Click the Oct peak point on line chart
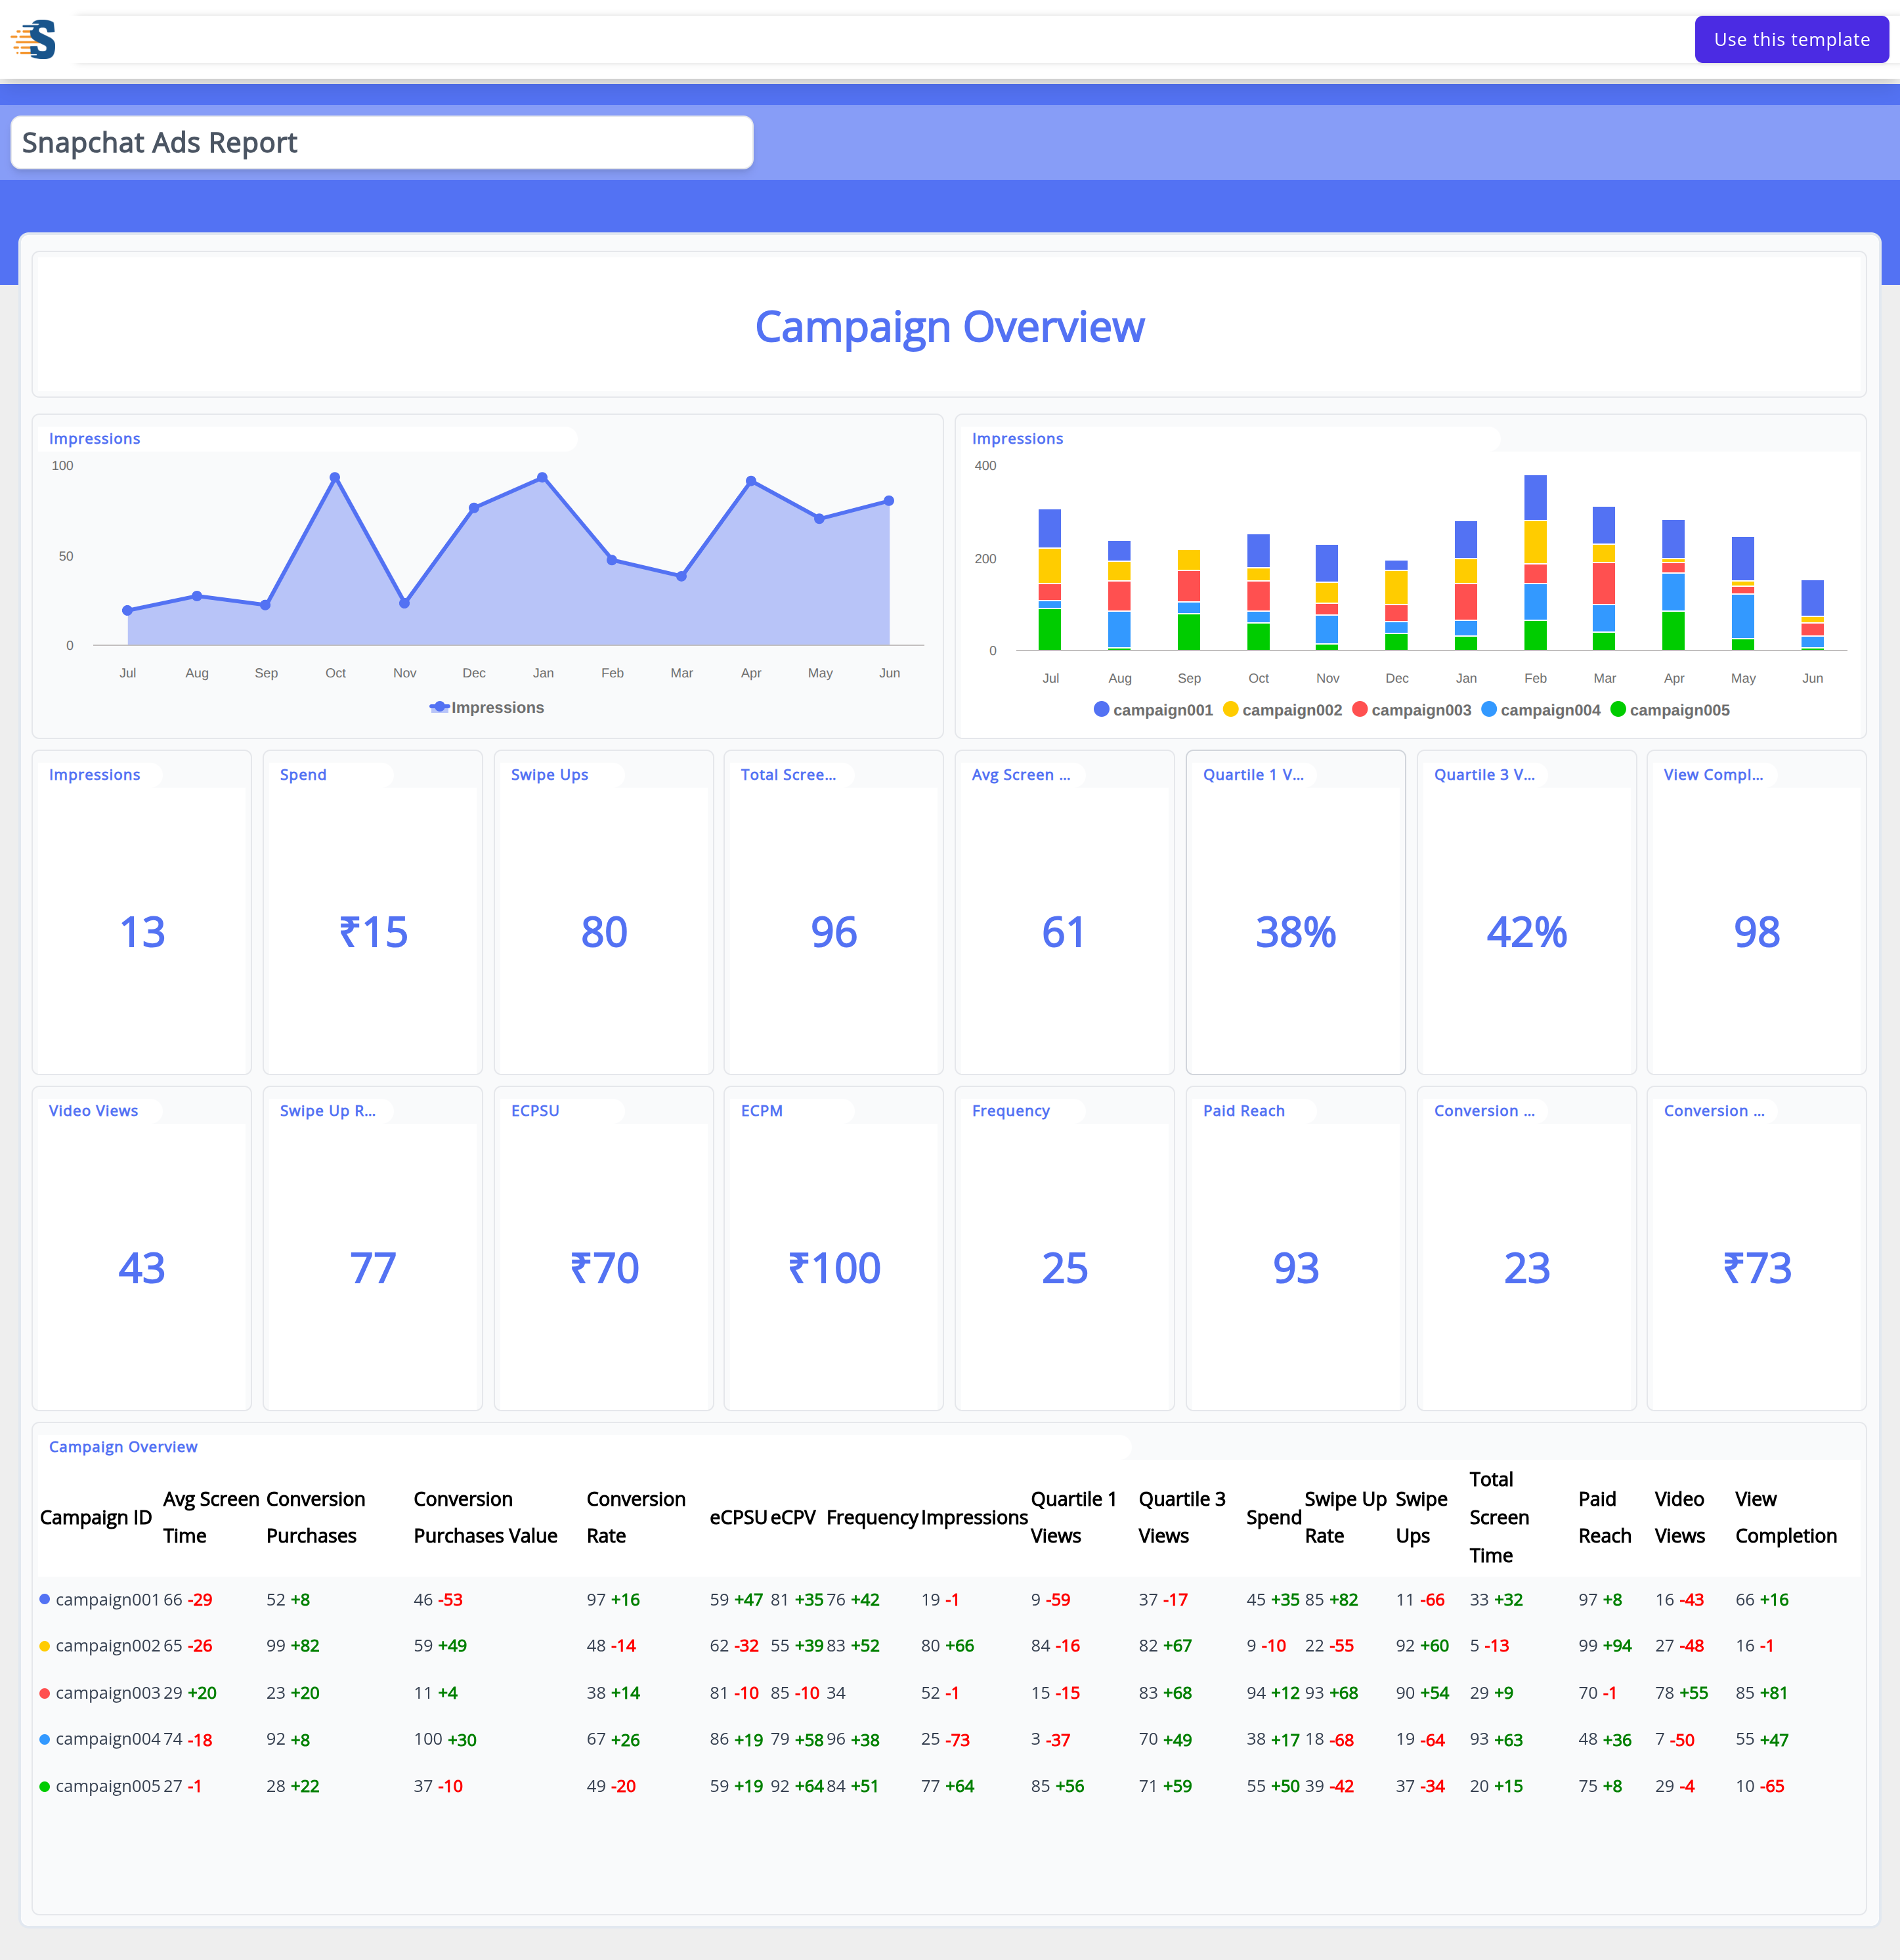The width and height of the screenshot is (1900, 1960). (335, 478)
